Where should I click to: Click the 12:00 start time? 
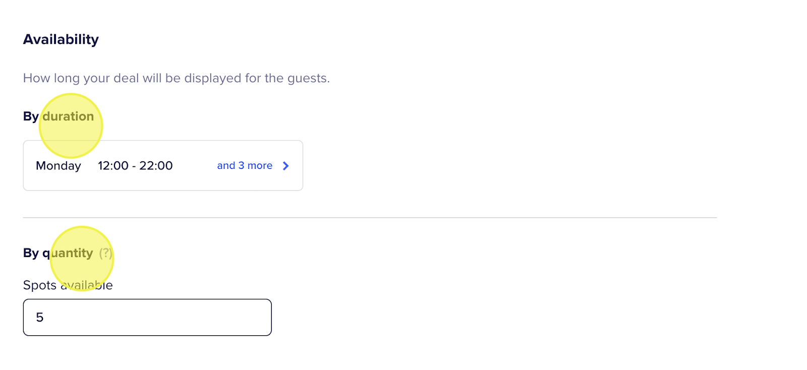[x=113, y=166]
